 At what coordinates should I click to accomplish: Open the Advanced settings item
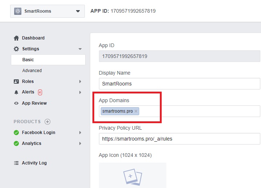click(x=32, y=71)
